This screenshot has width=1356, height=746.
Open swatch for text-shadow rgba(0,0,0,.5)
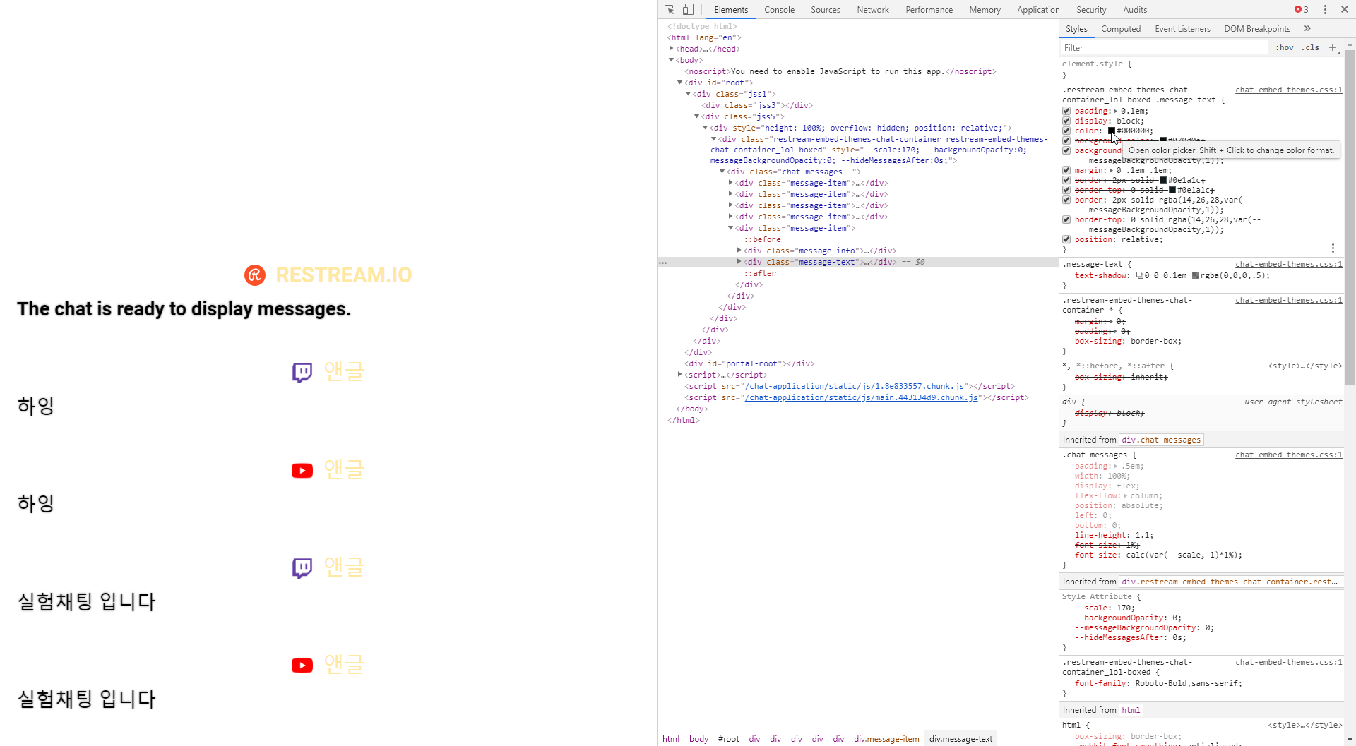click(x=1196, y=275)
